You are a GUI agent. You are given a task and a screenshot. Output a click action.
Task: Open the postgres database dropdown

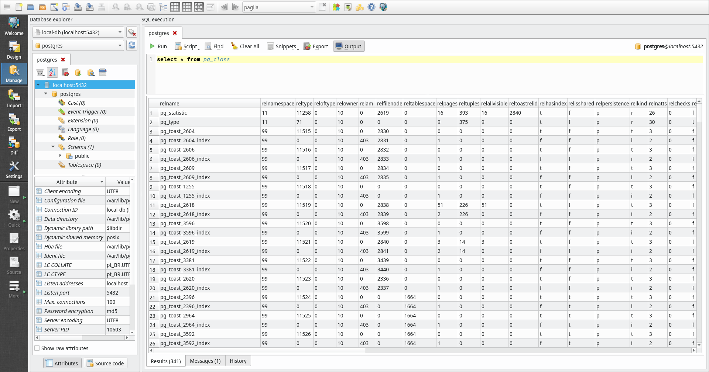coord(78,46)
